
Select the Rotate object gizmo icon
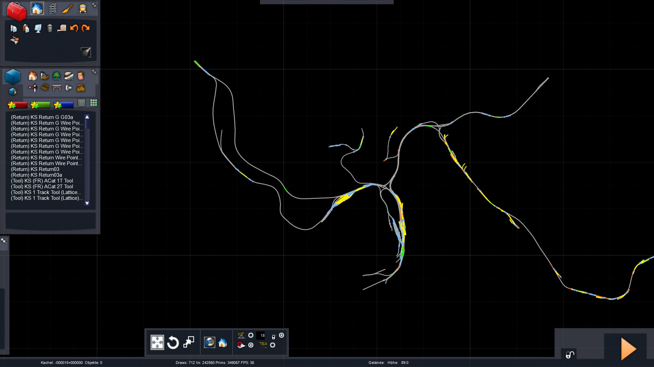(x=173, y=343)
